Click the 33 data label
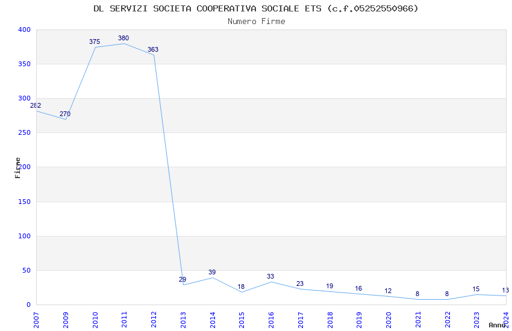The height and width of the screenshot is (331, 512). pyautogui.click(x=270, y=276)
